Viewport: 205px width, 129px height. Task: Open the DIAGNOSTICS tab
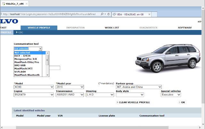click(148, 28)
